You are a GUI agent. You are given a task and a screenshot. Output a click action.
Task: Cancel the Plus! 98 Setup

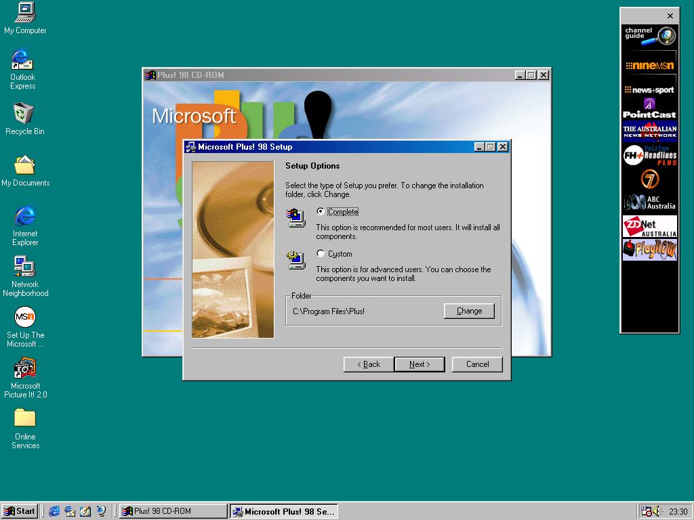pos(477,364)
